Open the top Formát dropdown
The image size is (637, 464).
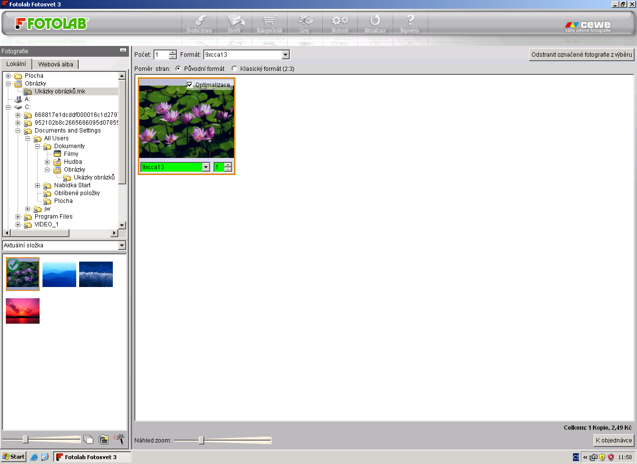click(x=286, y=55)
